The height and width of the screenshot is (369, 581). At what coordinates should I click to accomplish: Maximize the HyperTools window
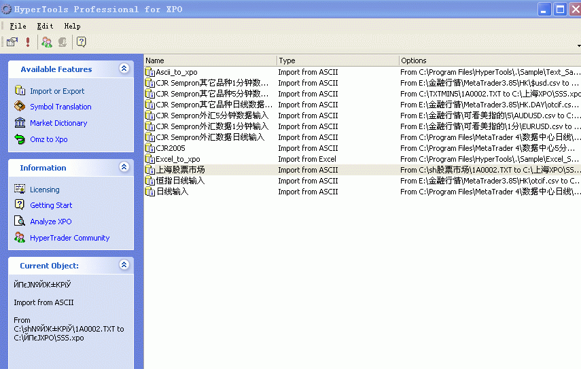point(560,10)
